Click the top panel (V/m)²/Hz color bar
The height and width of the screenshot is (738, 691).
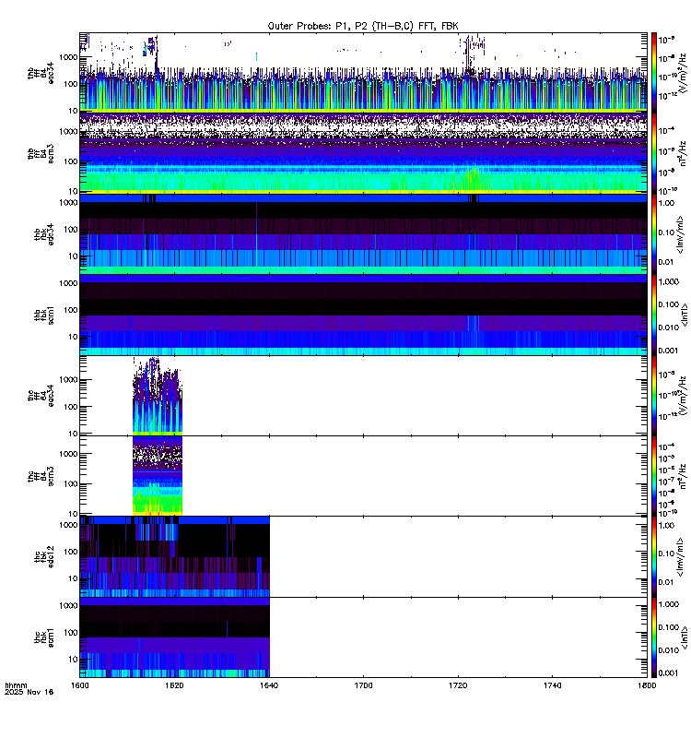654,72
